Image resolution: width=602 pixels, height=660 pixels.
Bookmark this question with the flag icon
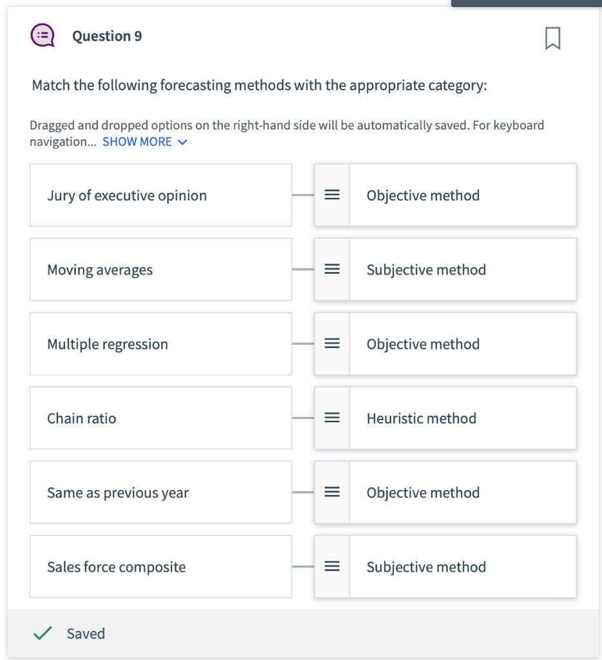tap(552, 38)
